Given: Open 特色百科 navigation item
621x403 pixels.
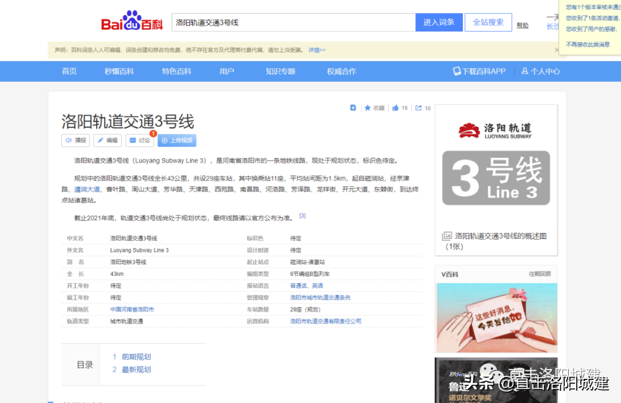Looking at the screenshot, I should [x=177, y=71].
